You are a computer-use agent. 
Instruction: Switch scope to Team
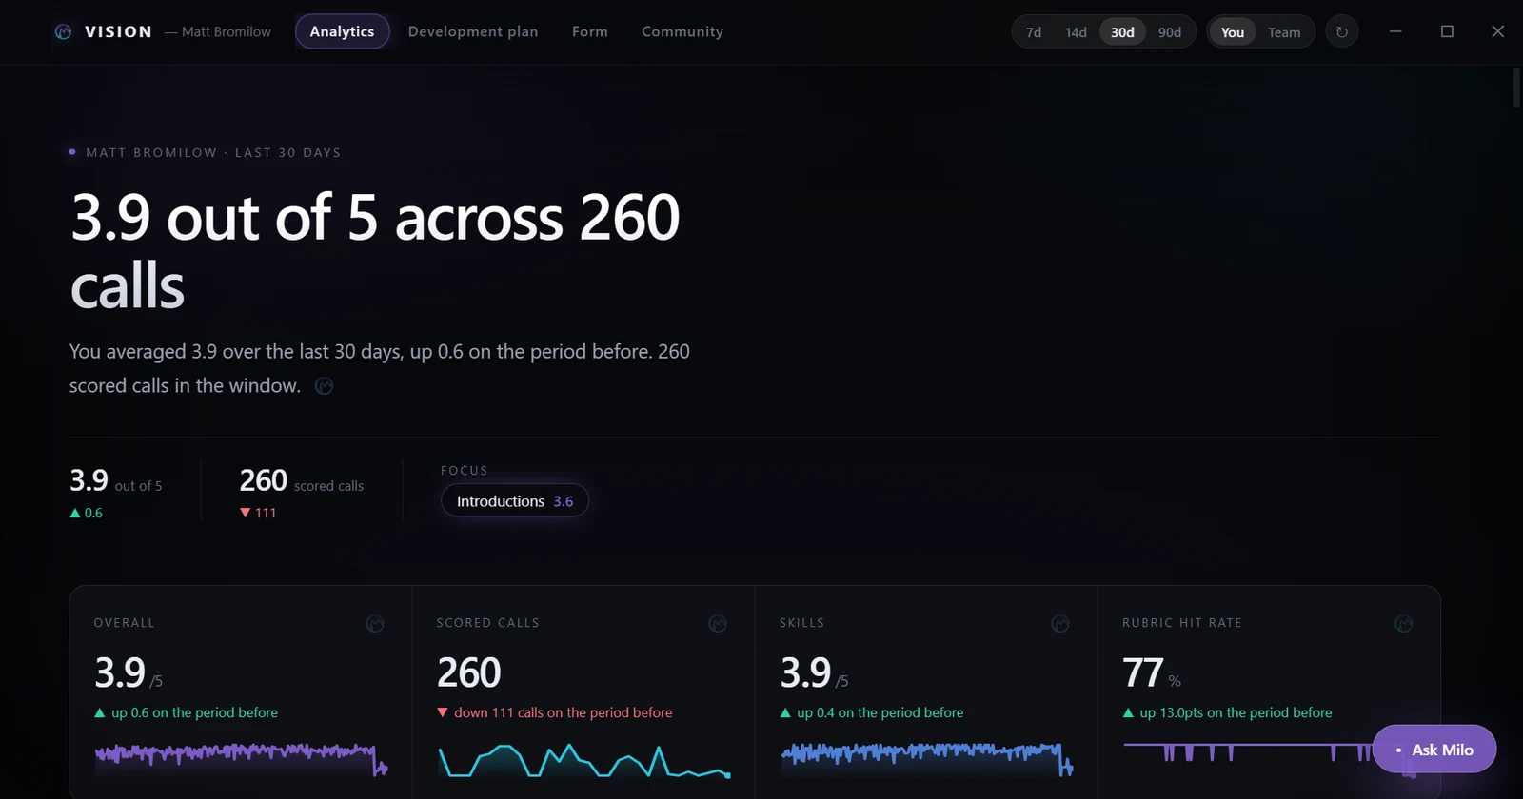click(1284, 32)
